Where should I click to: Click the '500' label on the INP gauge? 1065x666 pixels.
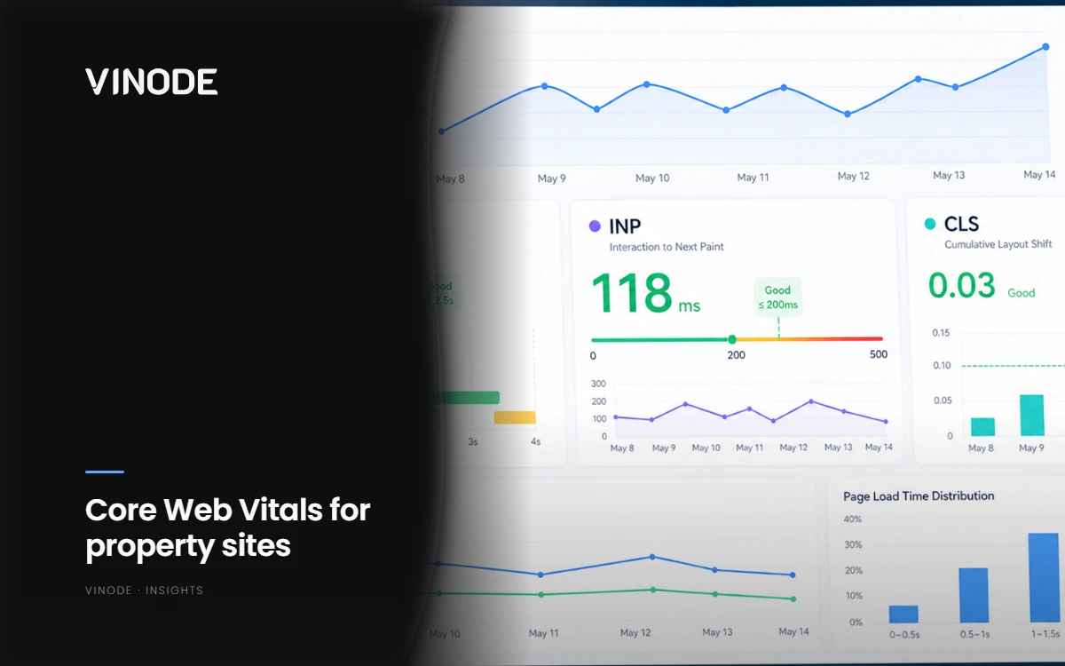(x=878, y=355)
